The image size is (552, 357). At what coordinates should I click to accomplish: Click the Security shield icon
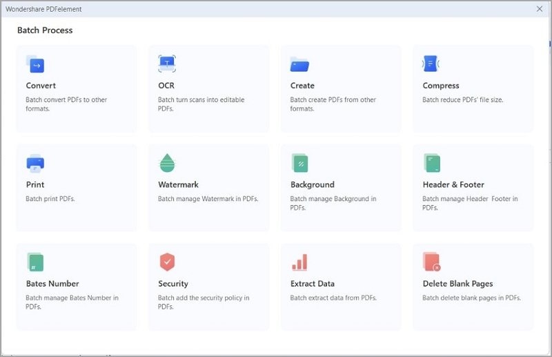click(x=167, y=262)
